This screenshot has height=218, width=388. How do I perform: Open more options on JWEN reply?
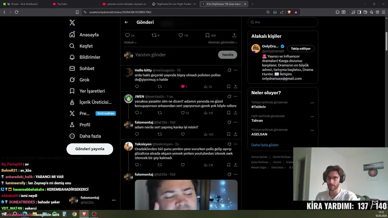[x=236, y=97]
